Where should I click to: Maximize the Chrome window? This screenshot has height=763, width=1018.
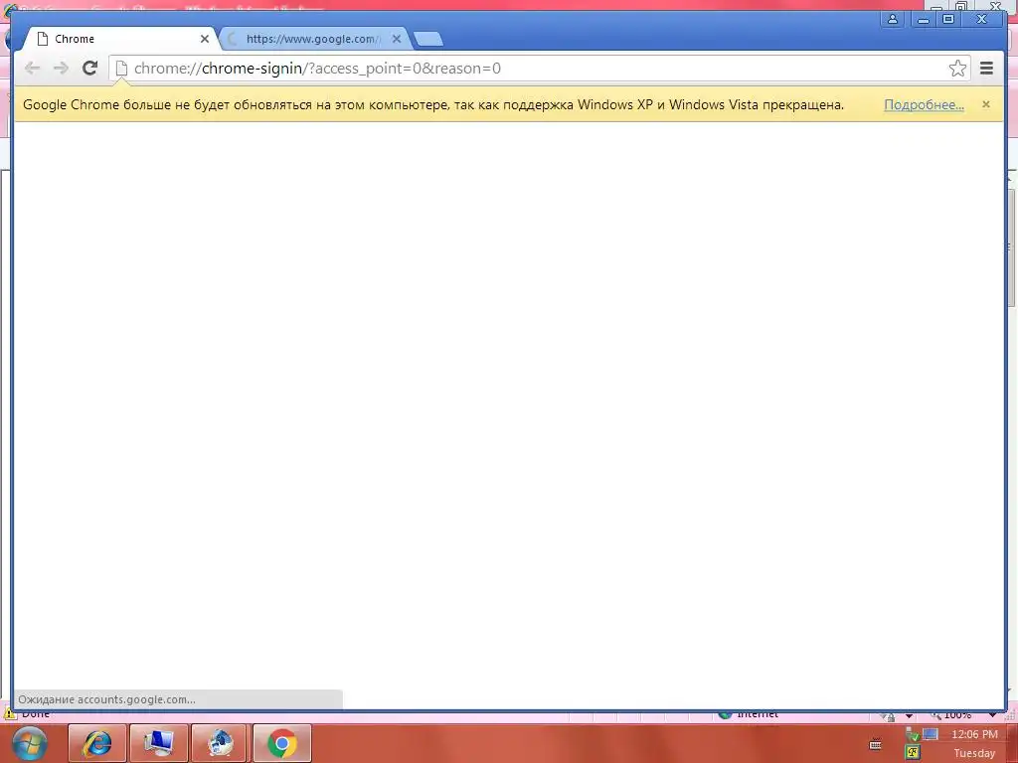coord(947,20)
